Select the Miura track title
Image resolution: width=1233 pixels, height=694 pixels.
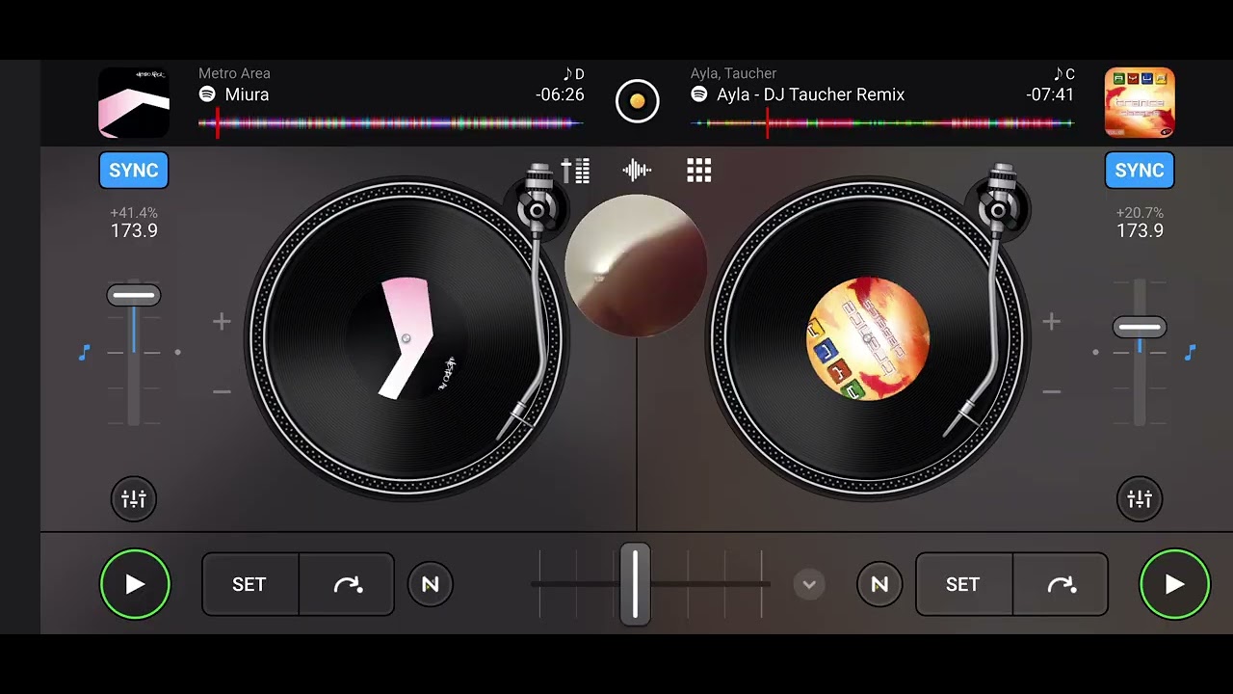click(247, 94)
